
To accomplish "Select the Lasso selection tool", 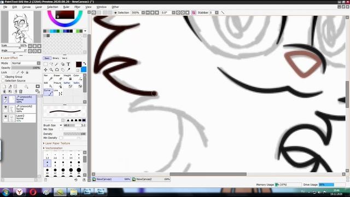I will (51, 65).
